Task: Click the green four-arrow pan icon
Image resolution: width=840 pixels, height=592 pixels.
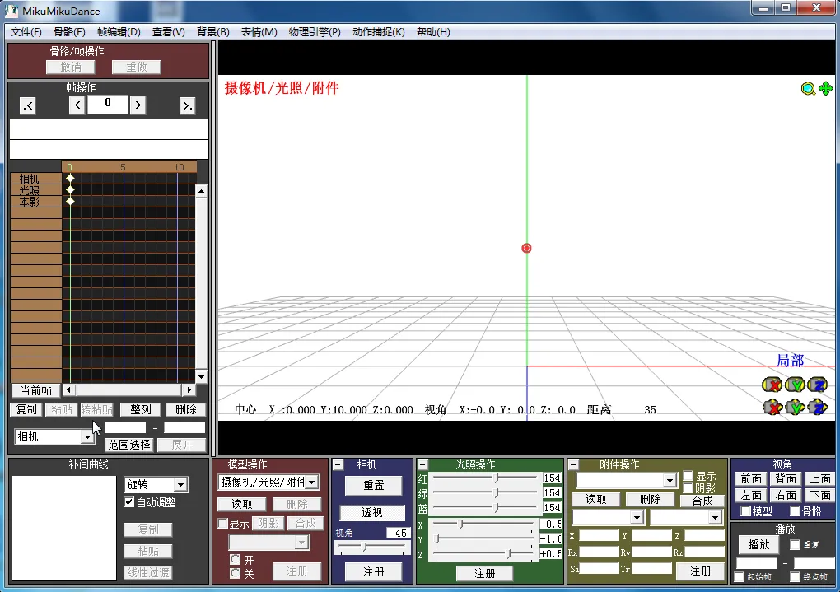Action: tap(825, 89)
